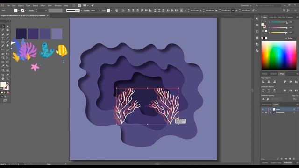The image size is (299, 168).
Task: Switch to the Artboards tab at panel bottom
Action: pyautogui.click(x=288, y=163)
